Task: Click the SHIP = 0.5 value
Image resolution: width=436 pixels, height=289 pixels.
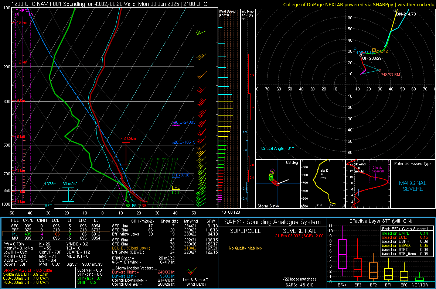Action: 86,282
